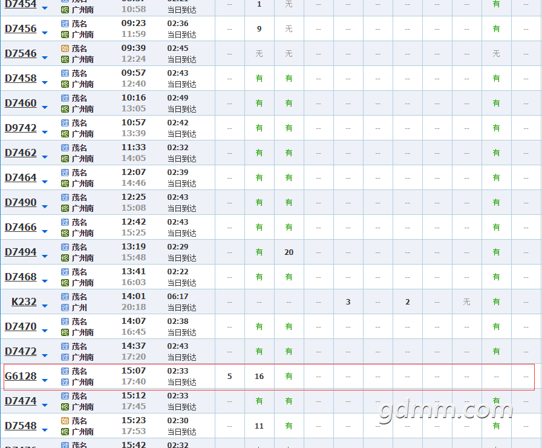Expand the arrow next to train D7460
542x448 pixels.
point(45,107)
